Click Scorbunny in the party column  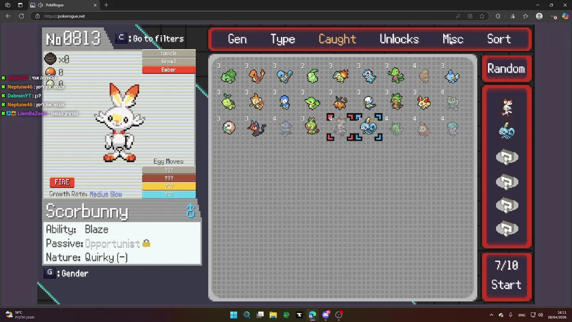507,107
